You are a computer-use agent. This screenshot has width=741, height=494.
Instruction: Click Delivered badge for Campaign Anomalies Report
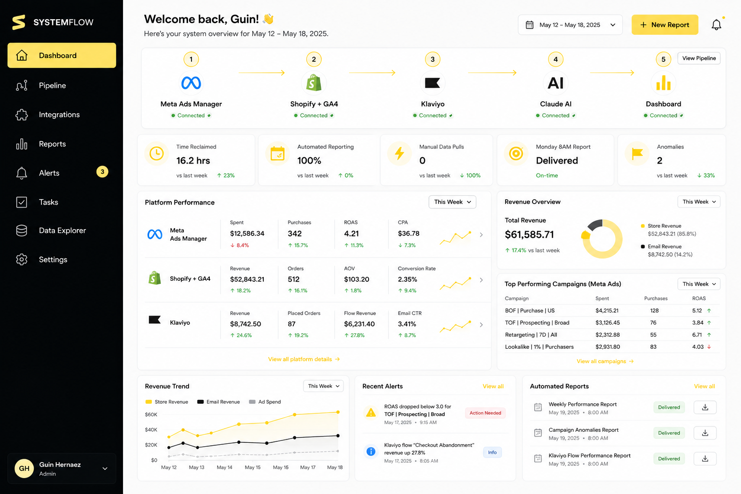(669, 433)
